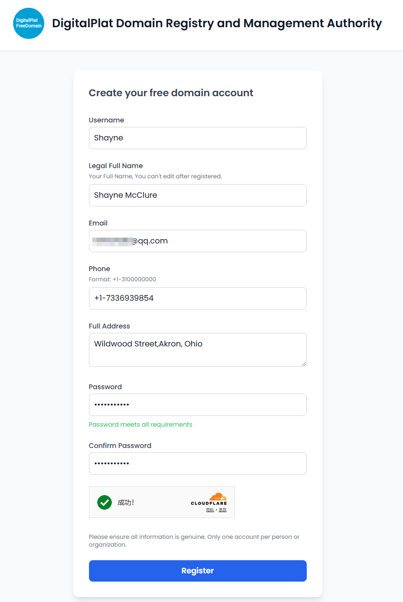Image resolution: width=403 pixels, height=602 pixels.
Task: Click the Full Address label
Action: point(109,326)
